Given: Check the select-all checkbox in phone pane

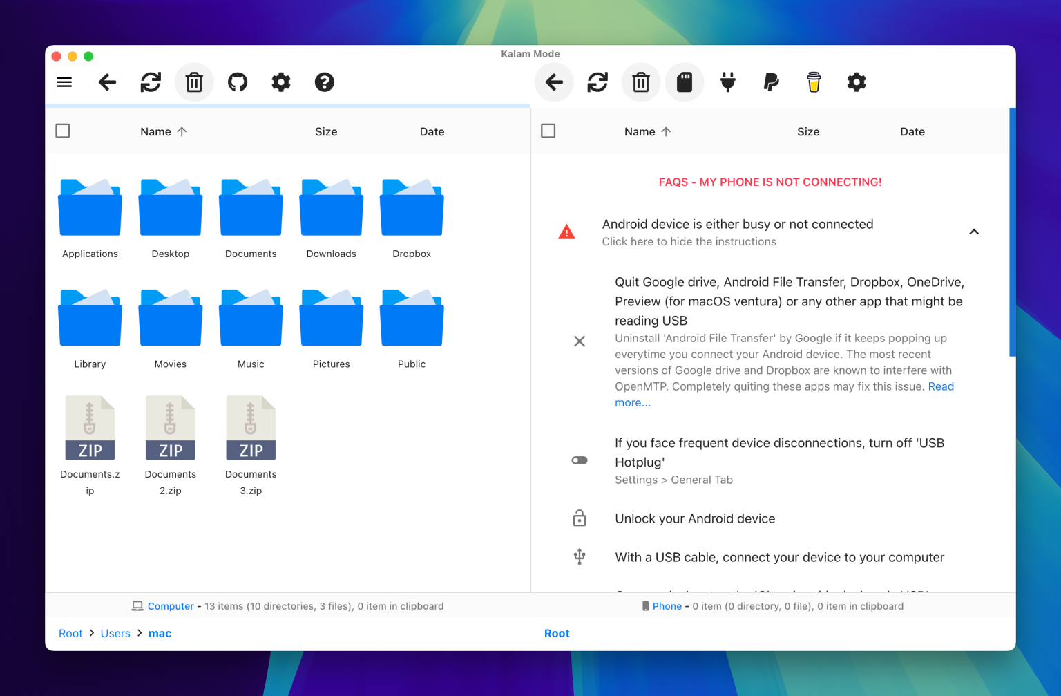Looking at the screenshot, I should [548, 130].
